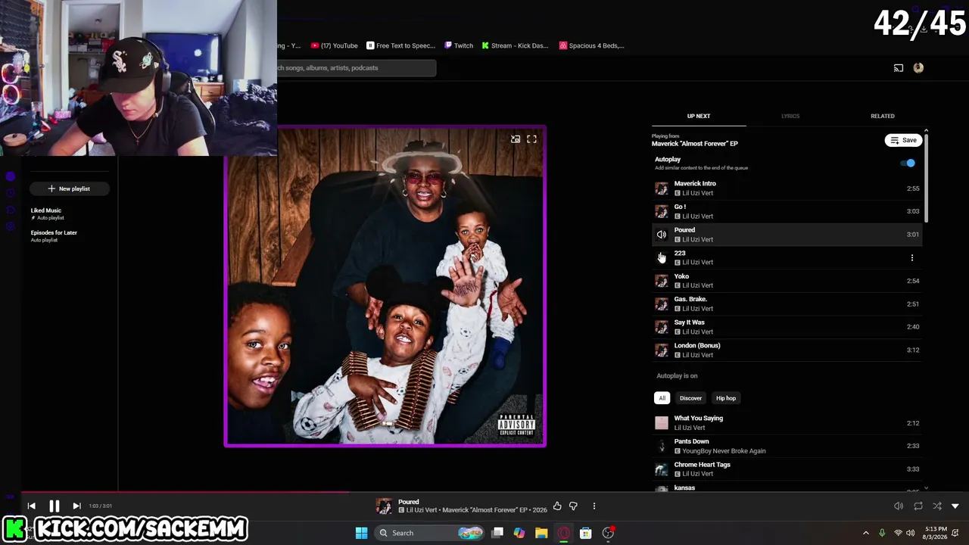This screenshot has width=969, height=545.
Task: Open the Spacious 4 Beds bookmark
Action: click(x=592, y=45)
